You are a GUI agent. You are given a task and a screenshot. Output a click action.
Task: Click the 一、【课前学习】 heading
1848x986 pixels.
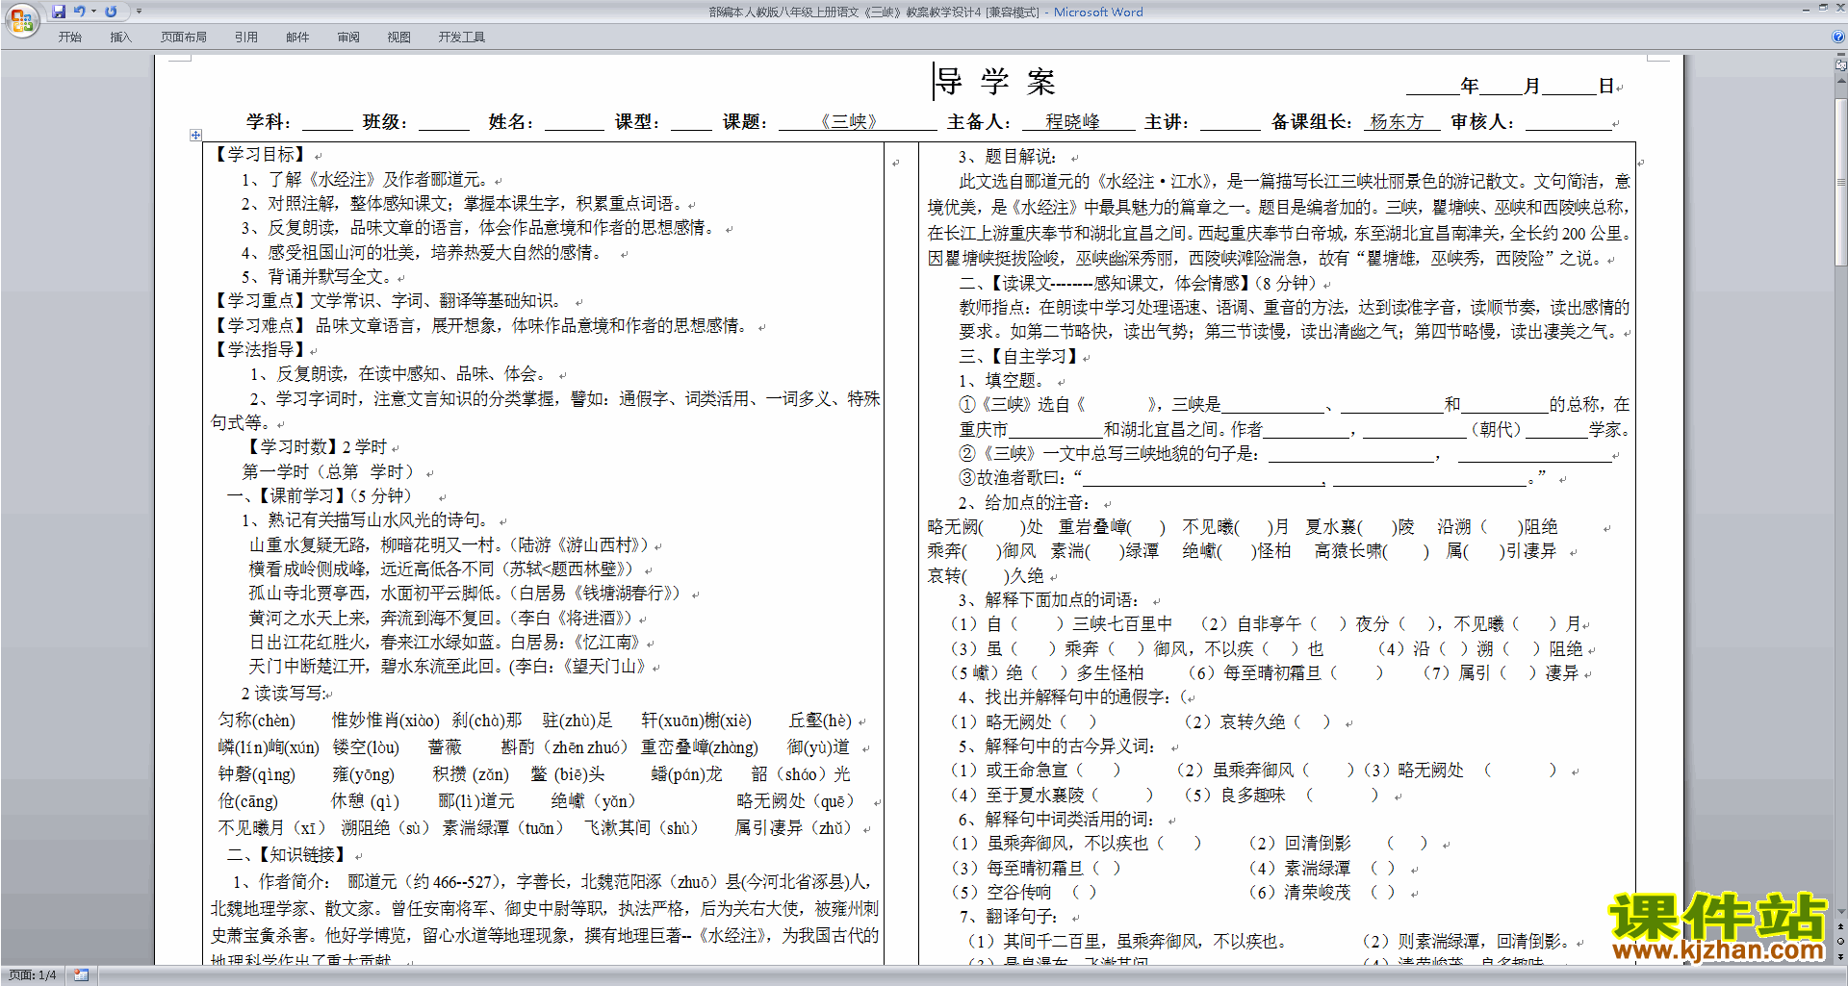(x=320, y=496)
